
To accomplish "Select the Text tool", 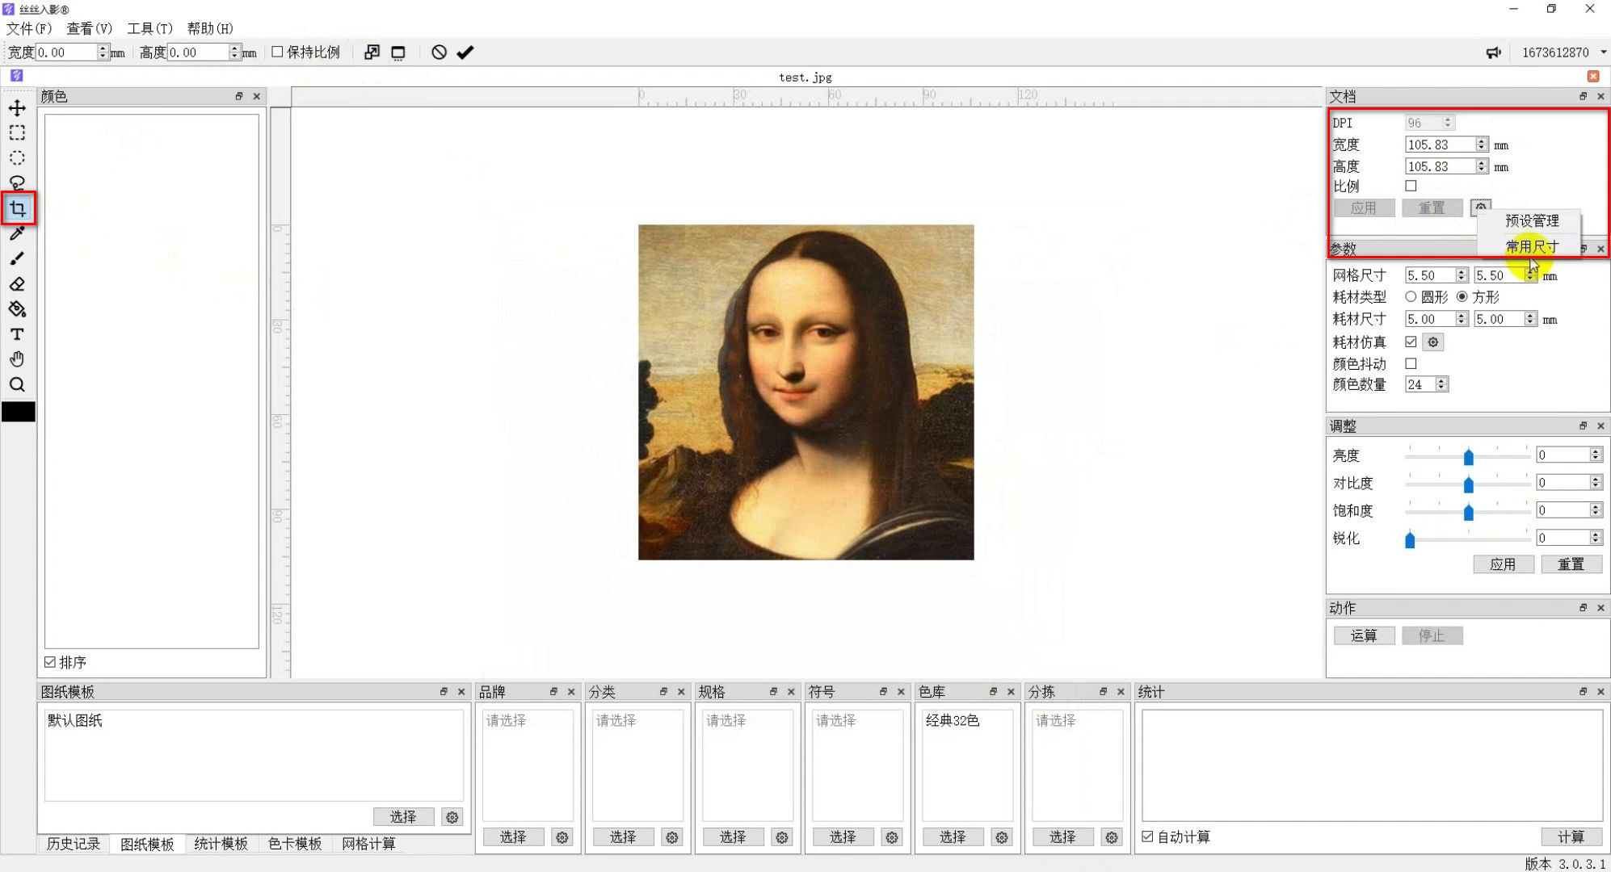I will [x=17, y=334].
